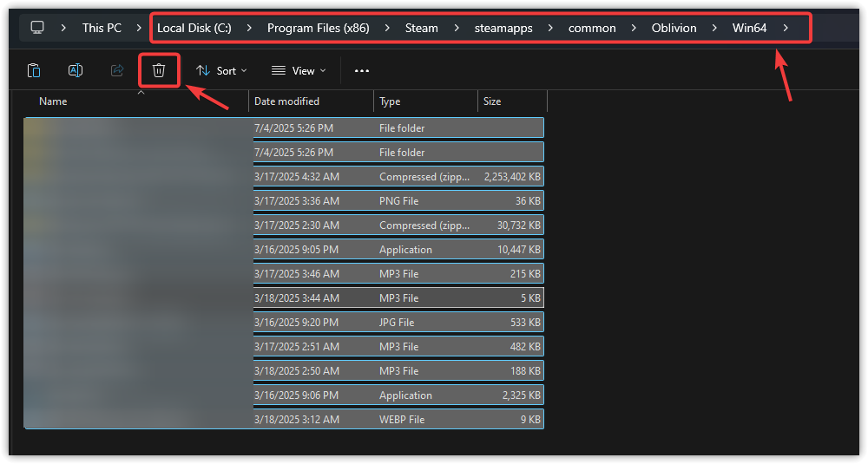
Task: Select the Rename icon in toolbar
Action: tap(76, 70)
